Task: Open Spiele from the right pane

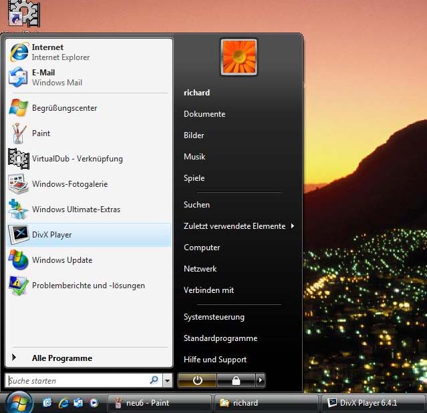Action: click(194, 178)
